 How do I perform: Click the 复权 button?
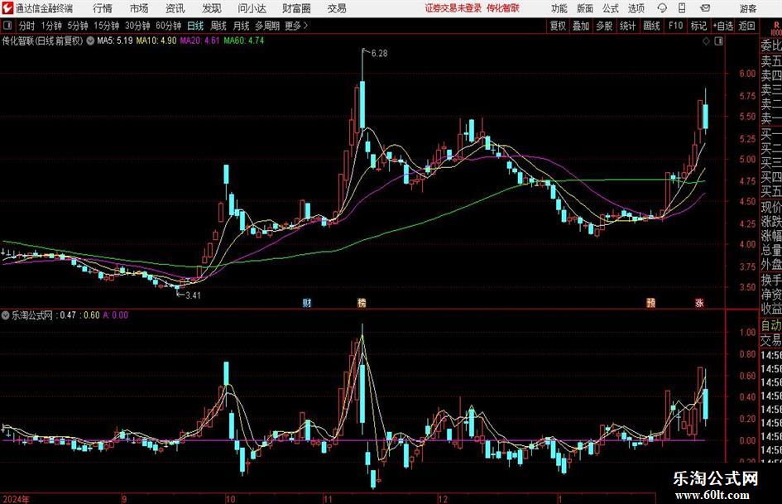click(558, 26)
